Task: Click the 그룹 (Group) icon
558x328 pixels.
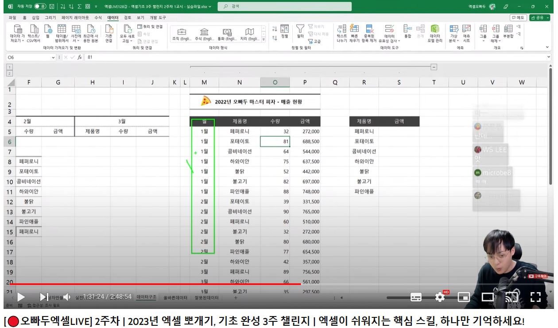Action: tap(483, 33)
